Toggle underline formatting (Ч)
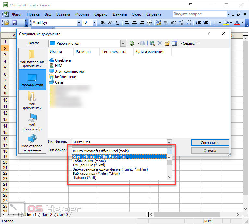The image size is (249, 224). pos(117,23)
